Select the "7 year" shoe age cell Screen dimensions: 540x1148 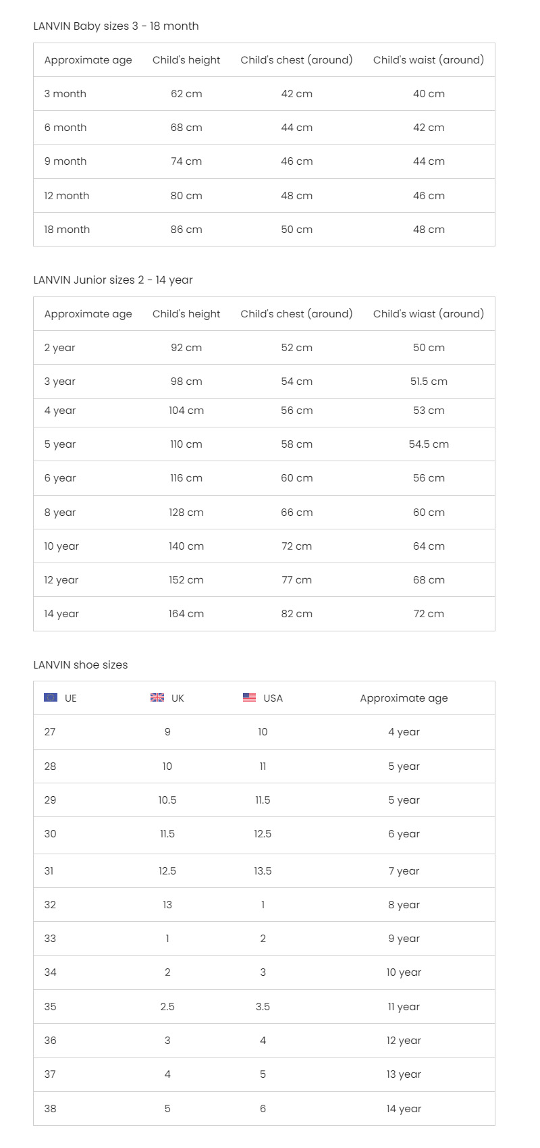tap(404, 871)
